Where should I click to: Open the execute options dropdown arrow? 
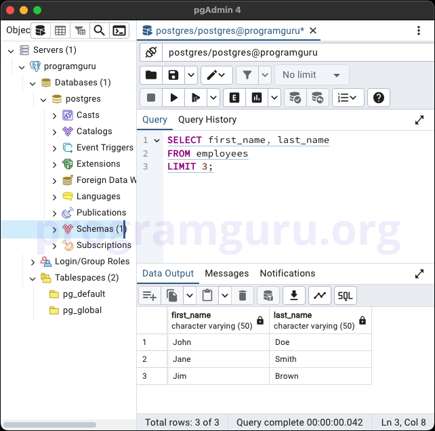click(213, 98)
